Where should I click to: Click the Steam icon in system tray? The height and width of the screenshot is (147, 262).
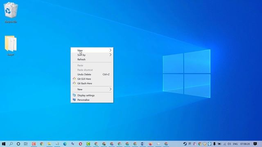(185, 144)
